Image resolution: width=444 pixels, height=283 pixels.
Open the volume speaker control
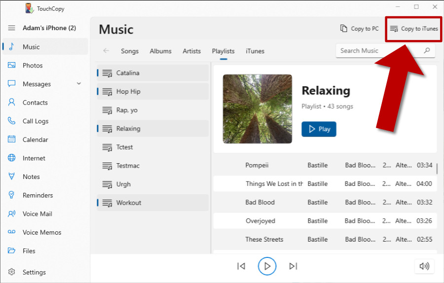tap(424, 266)
